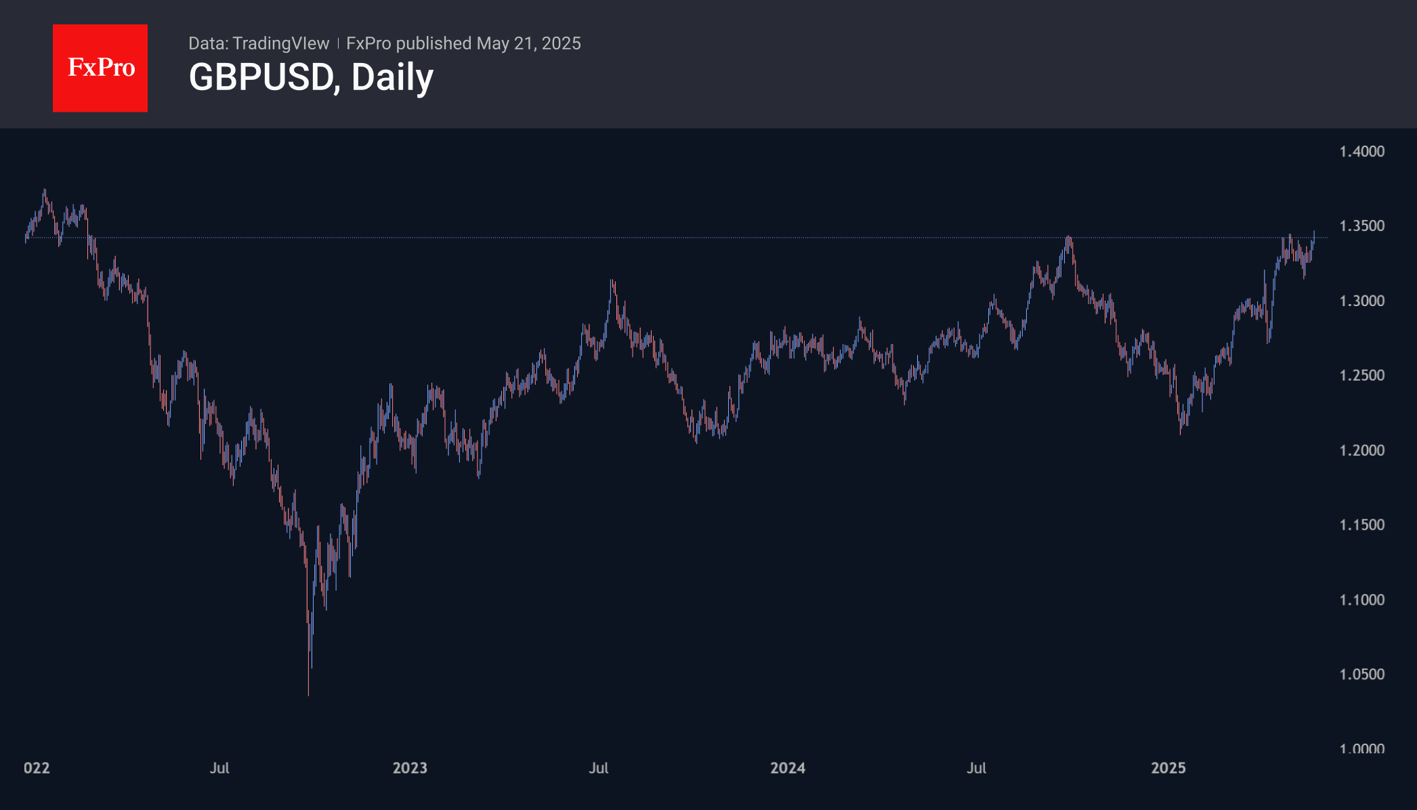This screenshot has width=1417, height=810.
Task: Click the partially cut-off 1.0000 price label
Action: 1361,748
